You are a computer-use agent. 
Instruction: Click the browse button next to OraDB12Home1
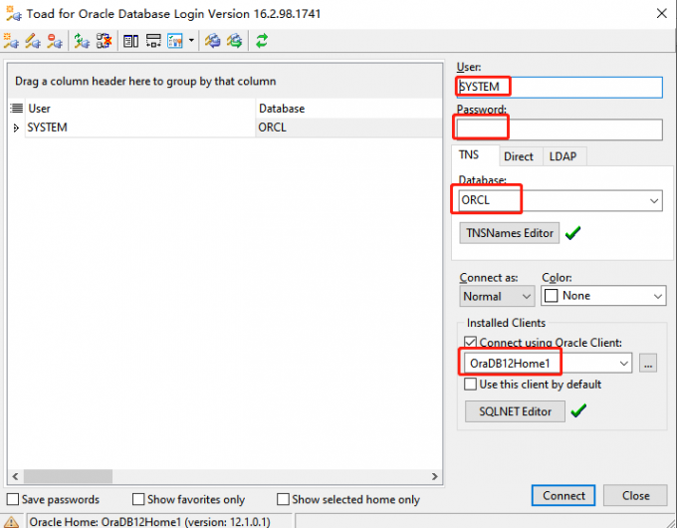click(x=649, y=364)
